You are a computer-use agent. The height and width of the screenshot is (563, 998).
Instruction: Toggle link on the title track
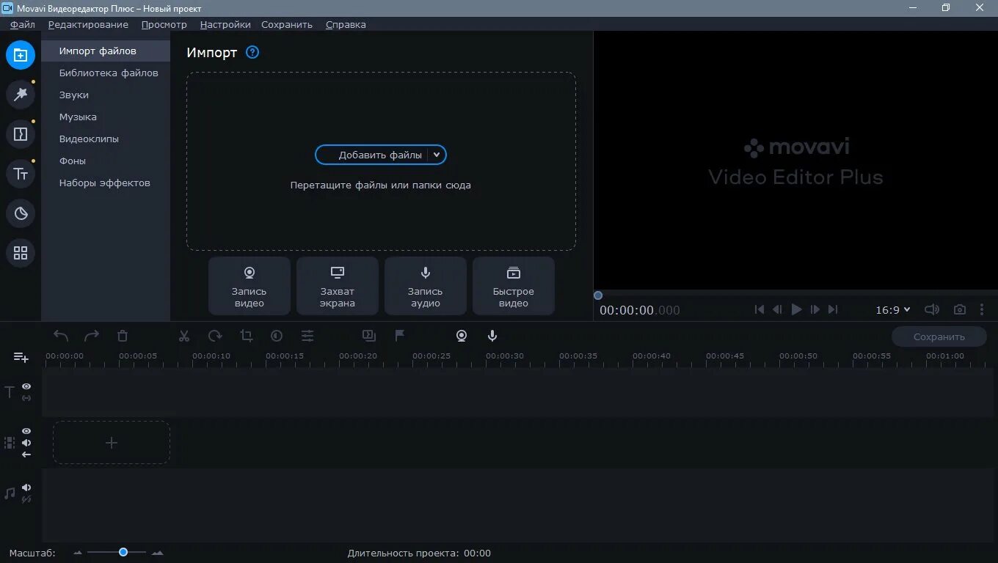(26, 398)
